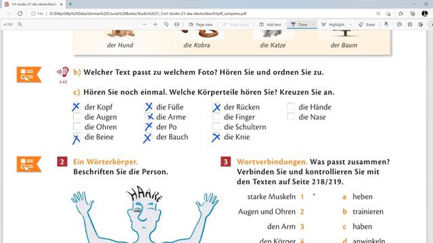The height and width of the screenshot is (243, 433).
Task: Add this page to favorites
Action: pos(388,13)
